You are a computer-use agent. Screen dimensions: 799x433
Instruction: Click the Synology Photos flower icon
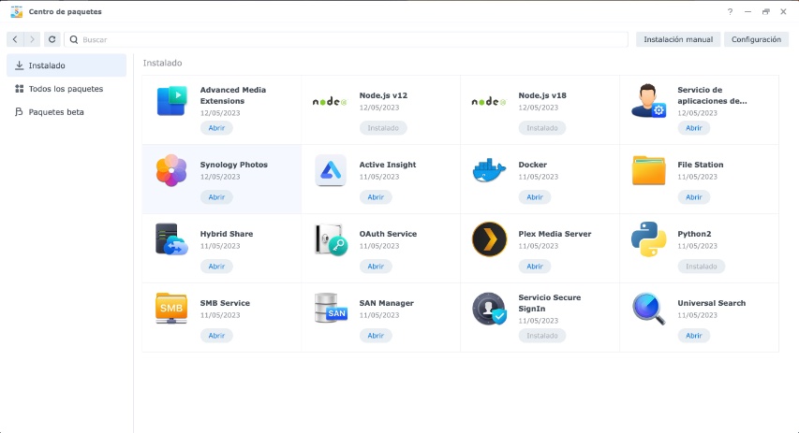tap(171, 170)
